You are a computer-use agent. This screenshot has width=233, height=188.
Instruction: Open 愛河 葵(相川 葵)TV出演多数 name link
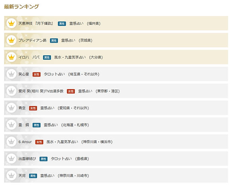coord(41,91)
